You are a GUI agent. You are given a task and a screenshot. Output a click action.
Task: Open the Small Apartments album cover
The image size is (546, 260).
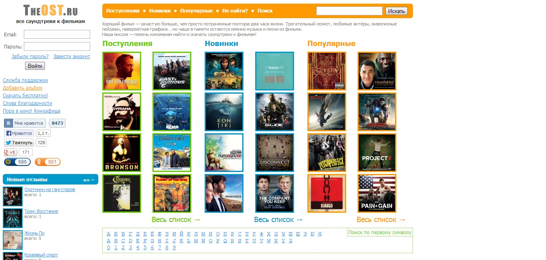[x=224, y=153]
